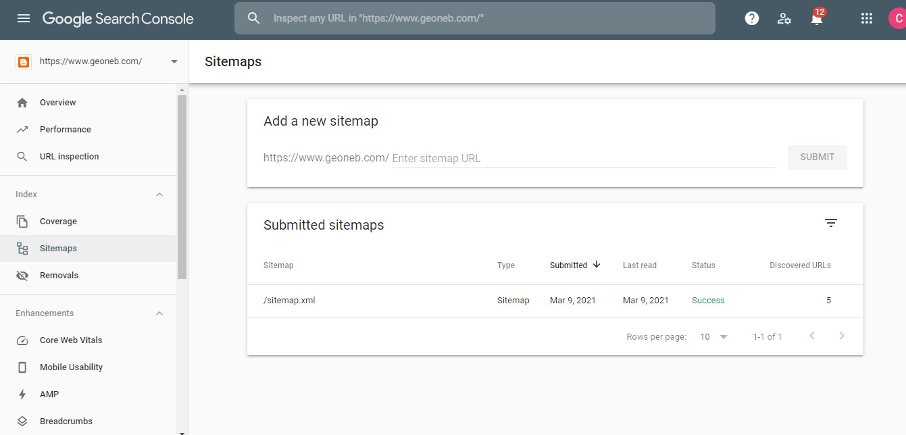The image size is (906, 435).
Task: Go to next page of sitemaps
Action: [x=842, y=336]
